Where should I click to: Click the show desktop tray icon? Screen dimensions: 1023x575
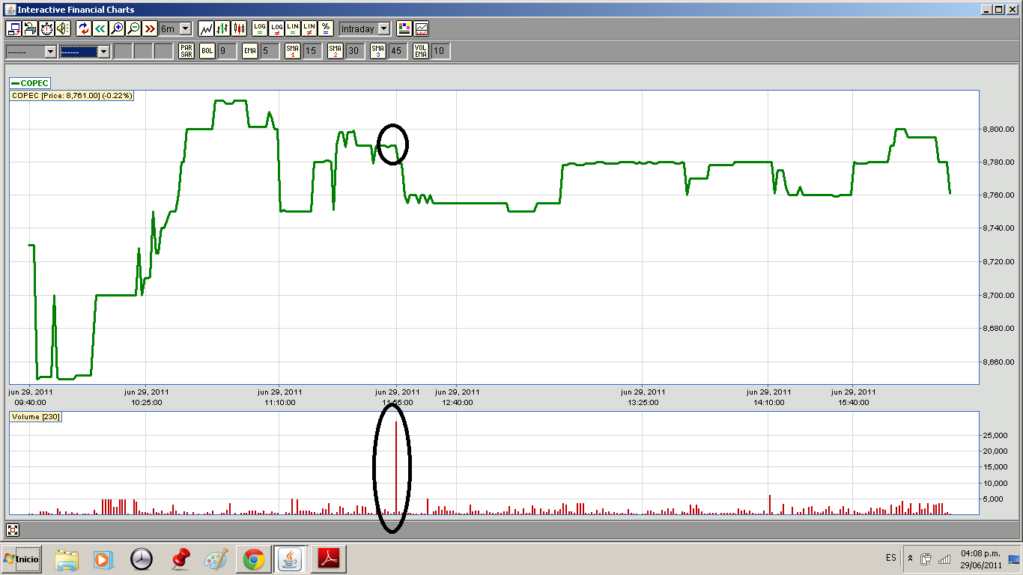(1014, 559)
